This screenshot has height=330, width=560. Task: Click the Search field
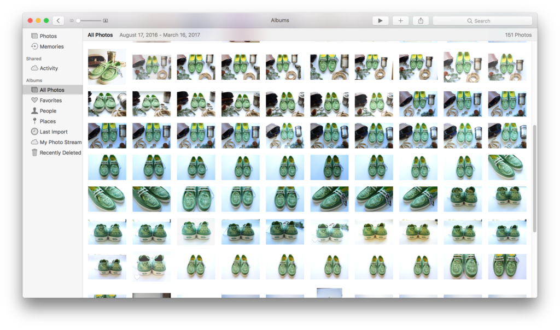482,21
